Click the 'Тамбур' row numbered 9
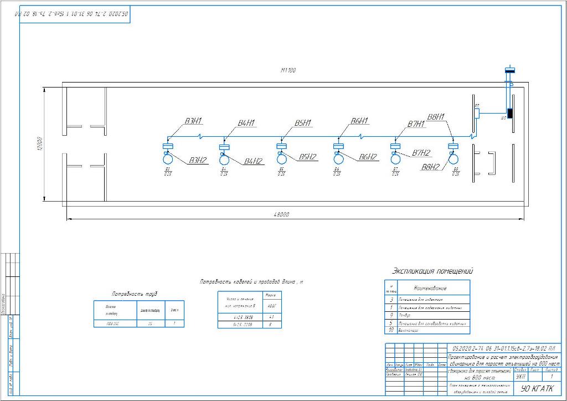The image size is (567, 401). (x=427, y=315)
